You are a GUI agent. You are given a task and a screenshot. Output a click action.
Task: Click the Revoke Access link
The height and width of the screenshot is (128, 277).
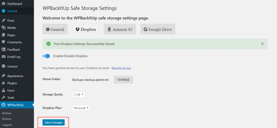click(x=121, y=68)
